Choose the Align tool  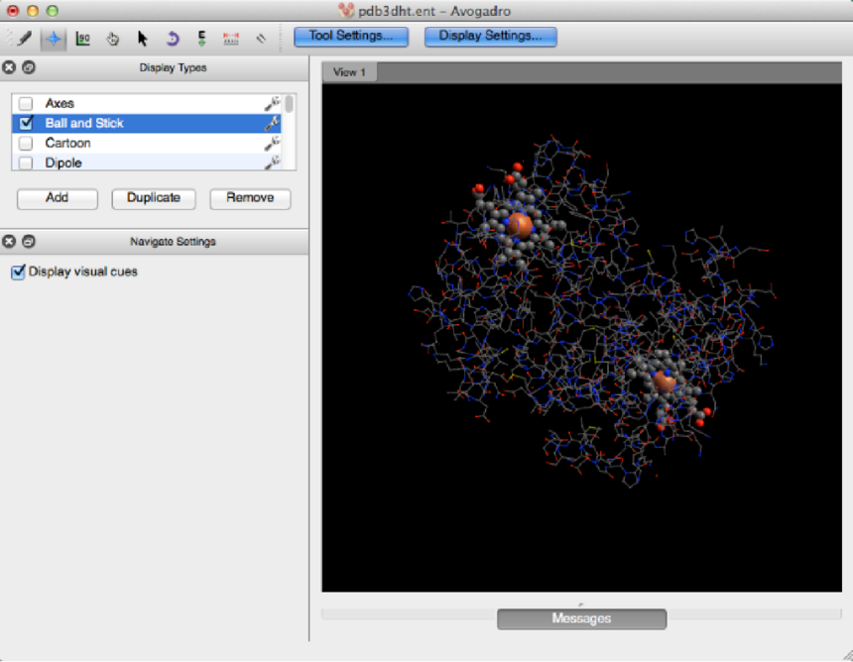[261, 39]
